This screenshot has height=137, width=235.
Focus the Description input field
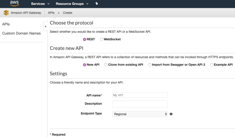[140, 104]
